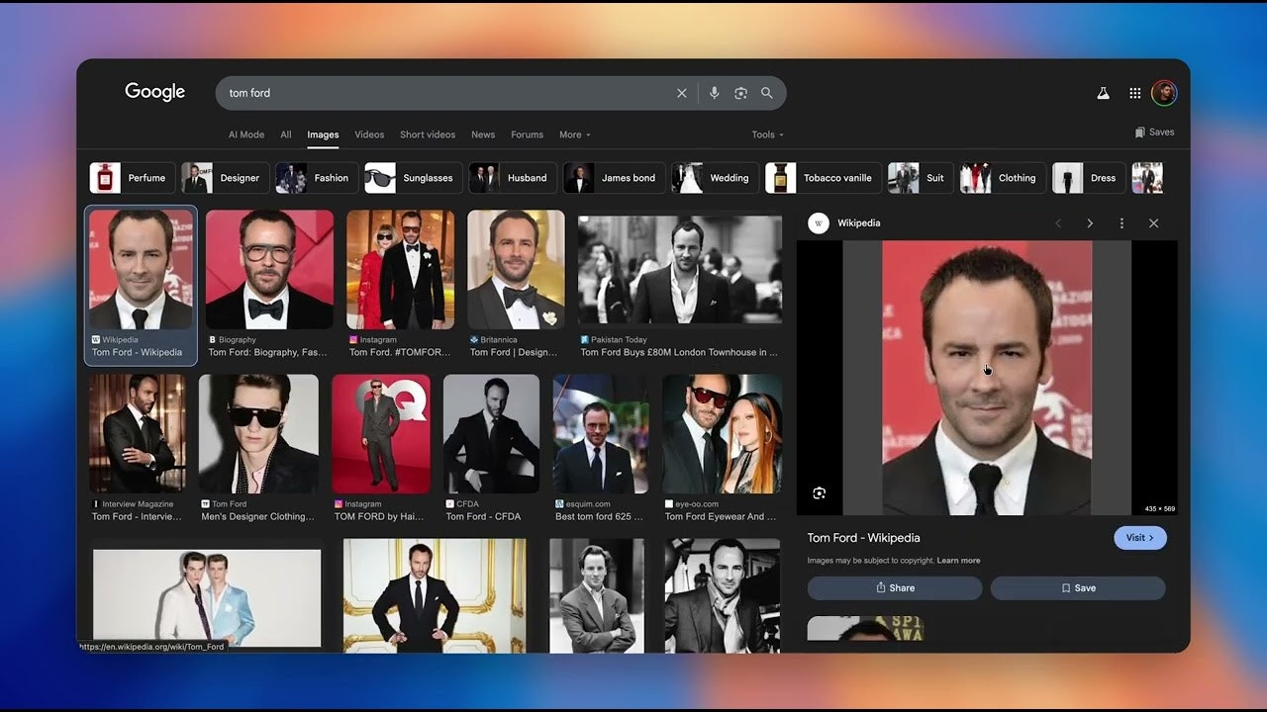Click 'Tom Ford - Wikipedia' preview title
Viewport: 1267px width, 712px height.
(864, 538)
